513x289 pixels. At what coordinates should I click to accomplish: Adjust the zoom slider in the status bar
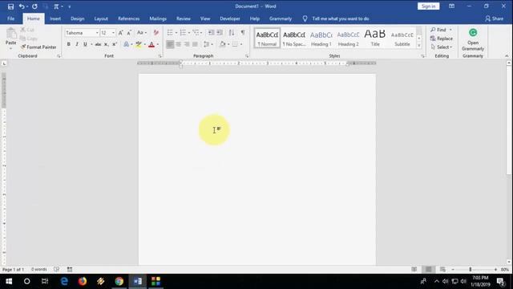pyautogui.click(x=471, y=270)
